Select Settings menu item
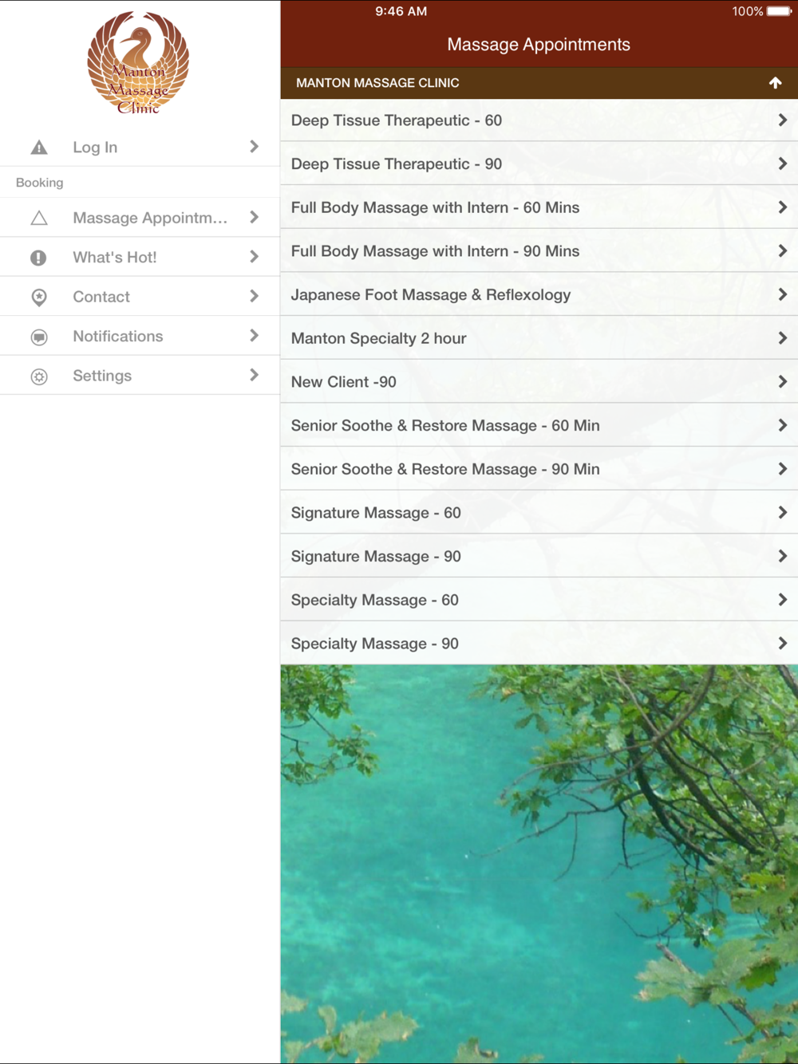Image resolution: width=798 pixels, height=1064 pixels. coord(140,375)
